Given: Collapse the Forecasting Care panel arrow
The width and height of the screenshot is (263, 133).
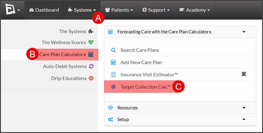Looking at the screenshot, I should [244, 32].
